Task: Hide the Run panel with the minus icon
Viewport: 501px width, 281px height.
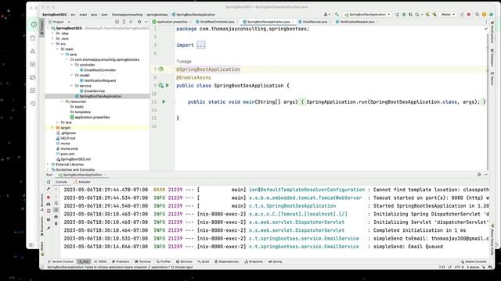Action: point(486,175)
